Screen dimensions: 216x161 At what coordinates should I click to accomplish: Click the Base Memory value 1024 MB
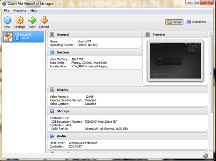[x=77, y=59]
